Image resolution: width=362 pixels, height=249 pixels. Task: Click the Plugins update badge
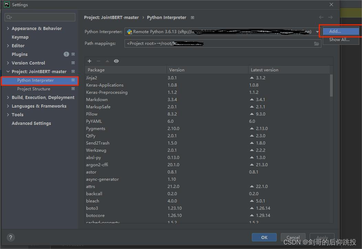point(66,54)
